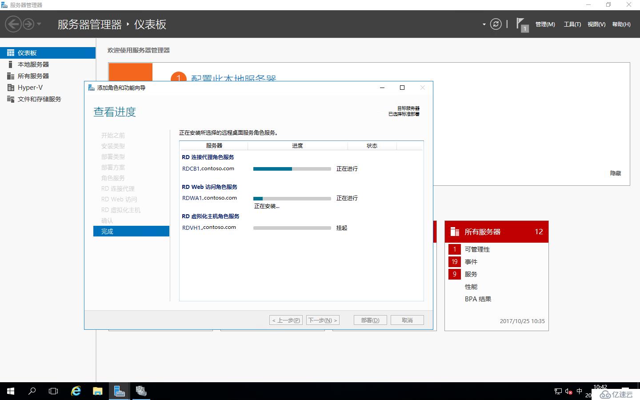This screenshot has height=400, width=640.
Task: Click the 所有服务器 sidebar icon
Action: point(11,76)
